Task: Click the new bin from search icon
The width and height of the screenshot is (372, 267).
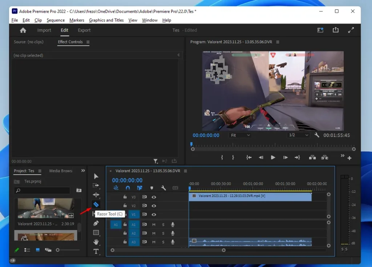Action: tap(79, 190)
